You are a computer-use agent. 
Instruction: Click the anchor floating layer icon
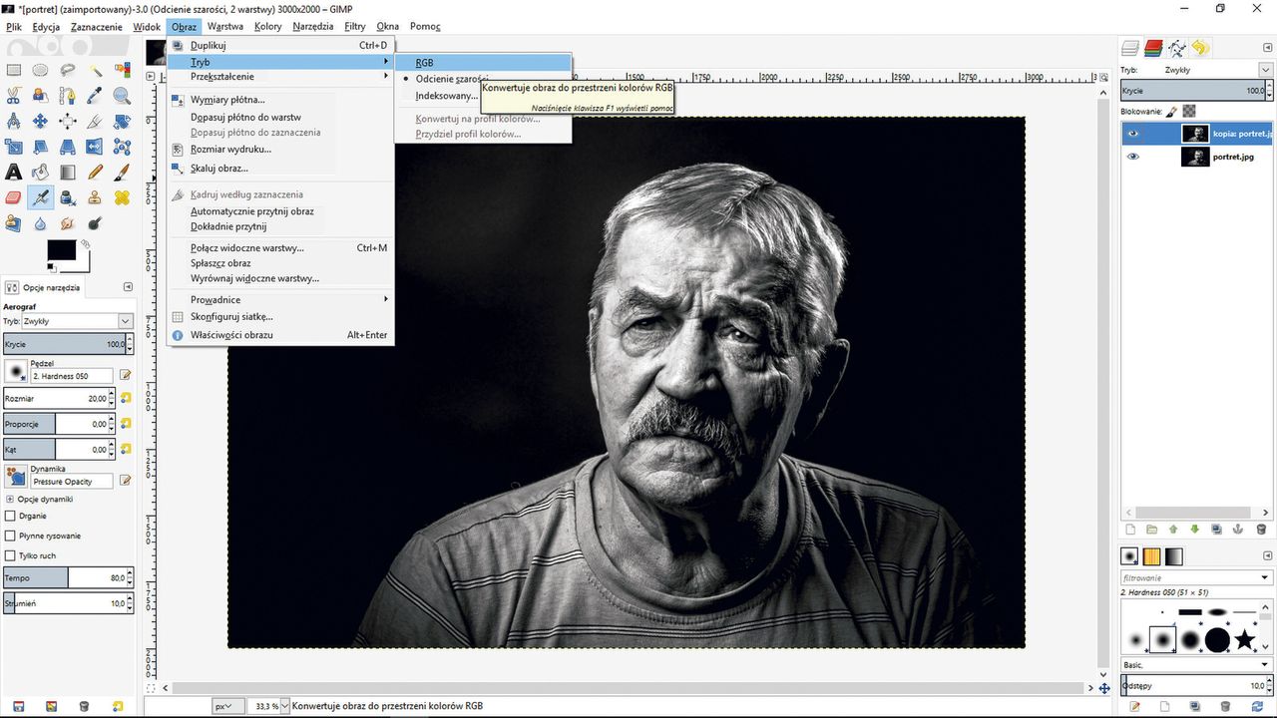click(1238, 529)
